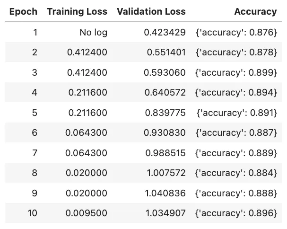Click accuracy value 0.876 in epoch 1
This screenshot has width=287, height=229.
tap(236, 33)
